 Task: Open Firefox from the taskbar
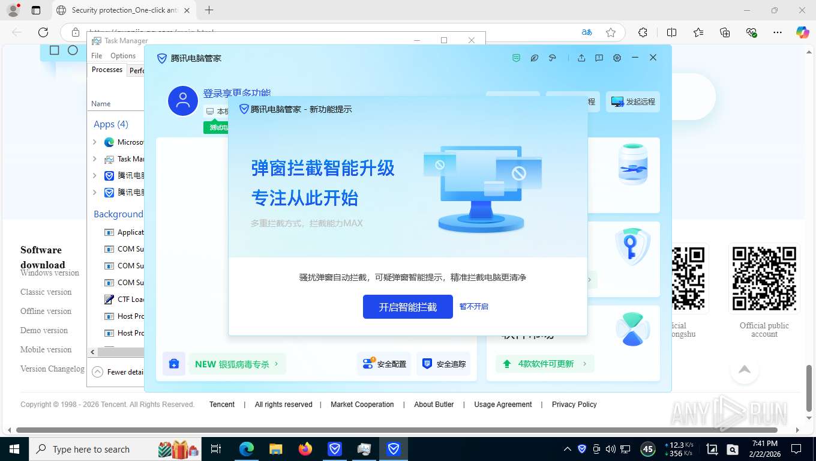tap(305, 449)
